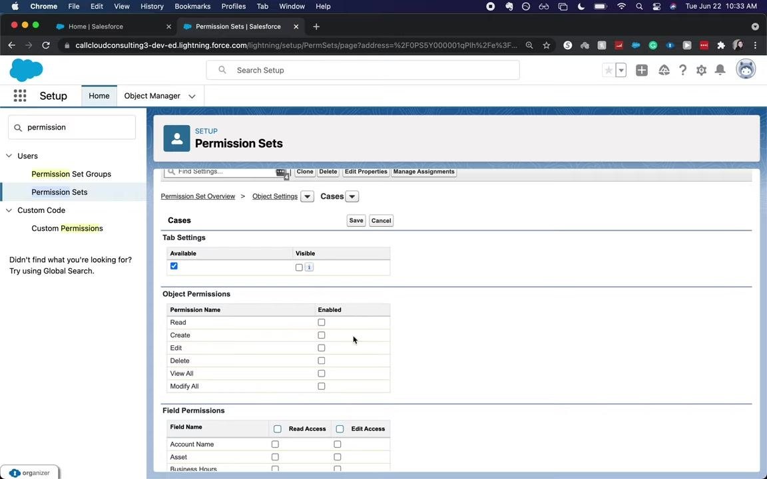This screenshot has width=767, height=479.
Task: Open Custom Permissions in sidebar
Action: (x=67, y=228)
